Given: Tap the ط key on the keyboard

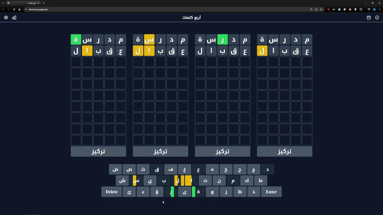Looking at the screenshot, I should click(x=261, y=180).
